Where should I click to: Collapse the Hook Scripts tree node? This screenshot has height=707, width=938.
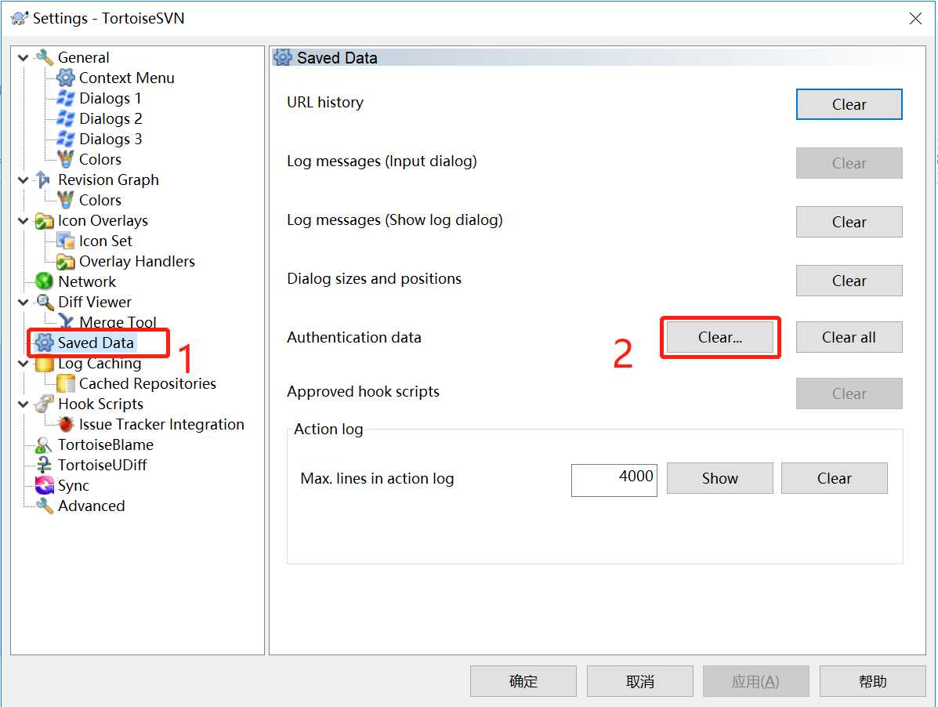[24, 404]
